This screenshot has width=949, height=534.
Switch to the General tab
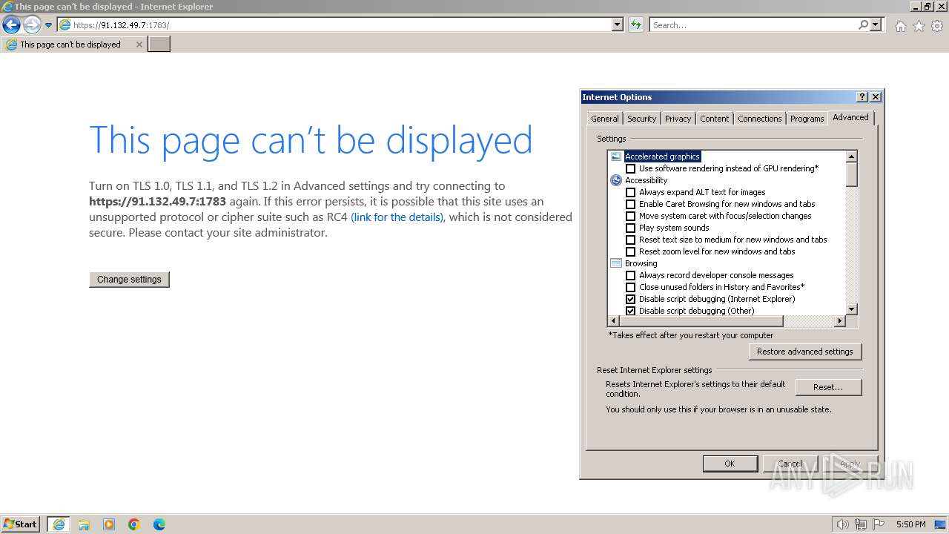tap(604, 119)
